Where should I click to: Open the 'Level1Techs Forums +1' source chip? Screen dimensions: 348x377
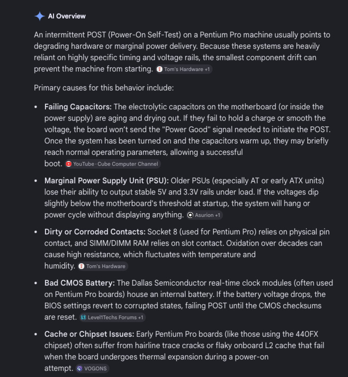point(112,318)
